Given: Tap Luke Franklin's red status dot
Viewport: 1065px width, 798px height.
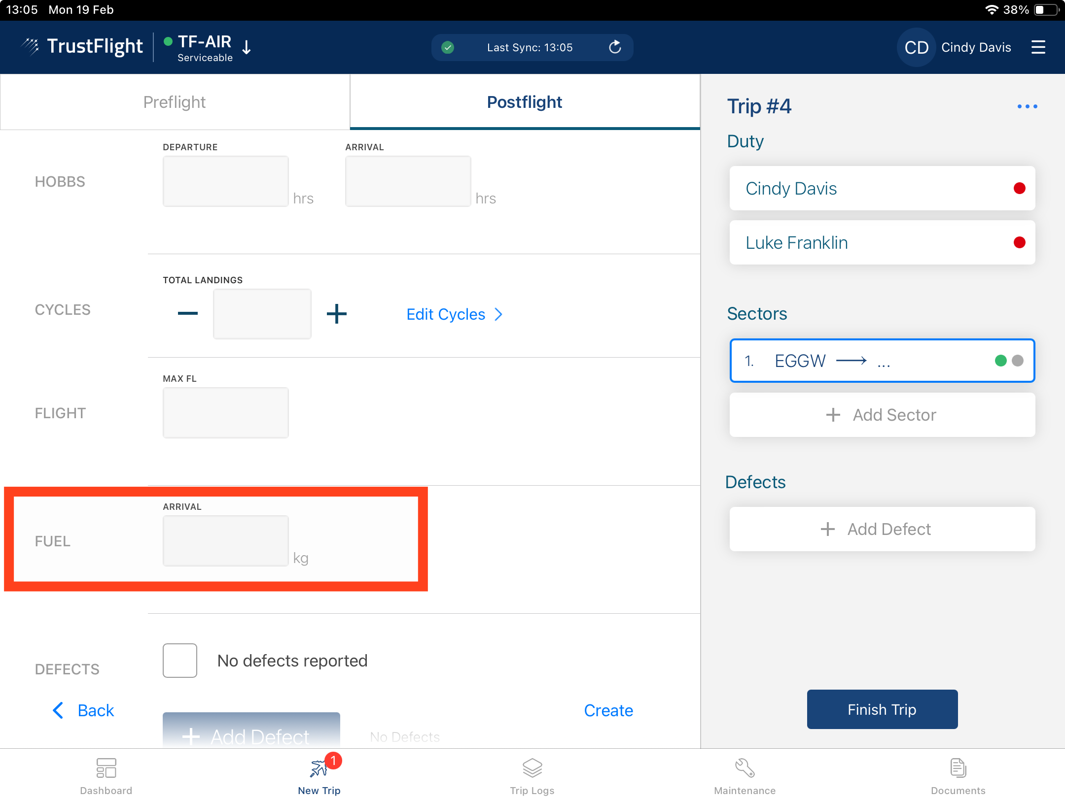Looking at the screenshot, I should pyautogui.click(x=1019, y=242).
